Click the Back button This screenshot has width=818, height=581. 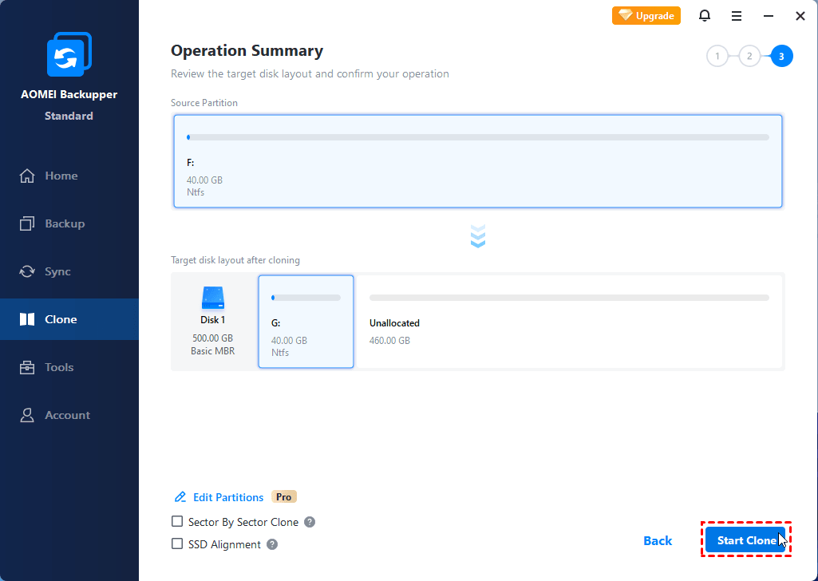point(658,541)
